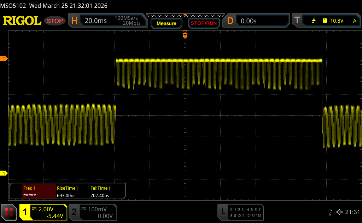Open the red grid function menu icon
This screenshot has width=362, height=223.
click(9, 212)
